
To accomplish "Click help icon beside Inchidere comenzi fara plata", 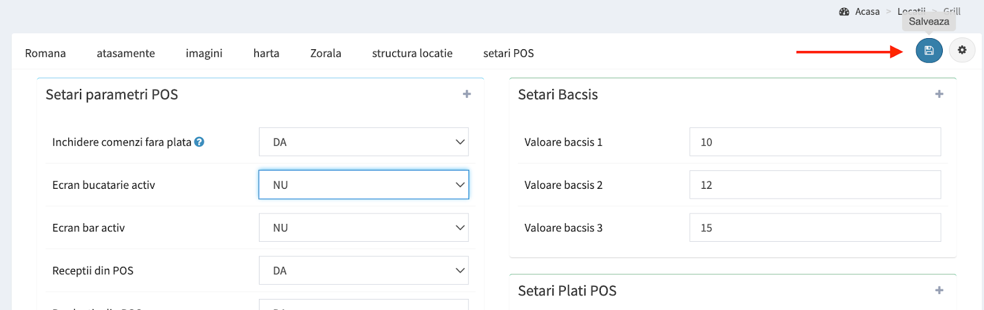I will [199, 142].
